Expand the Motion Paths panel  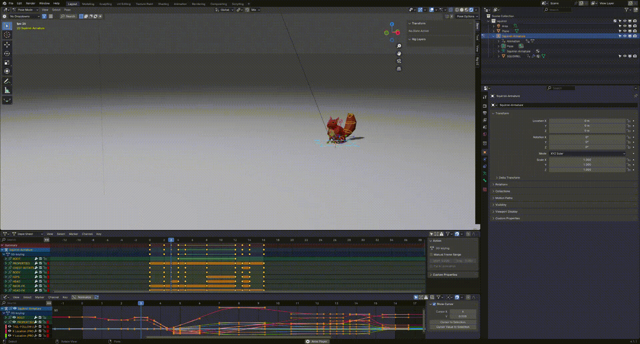click(503, 198)
